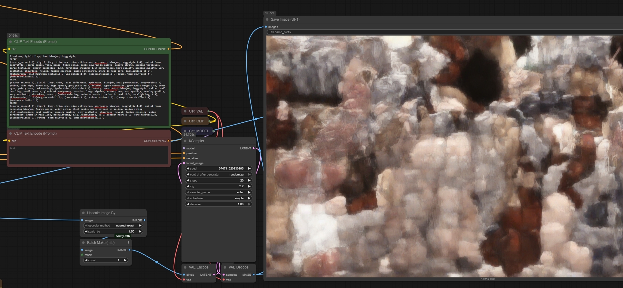Click the next arrow on sampler_name
This screenshot has width=623, height=288.
pyautogui.click(x=249, y=192)
